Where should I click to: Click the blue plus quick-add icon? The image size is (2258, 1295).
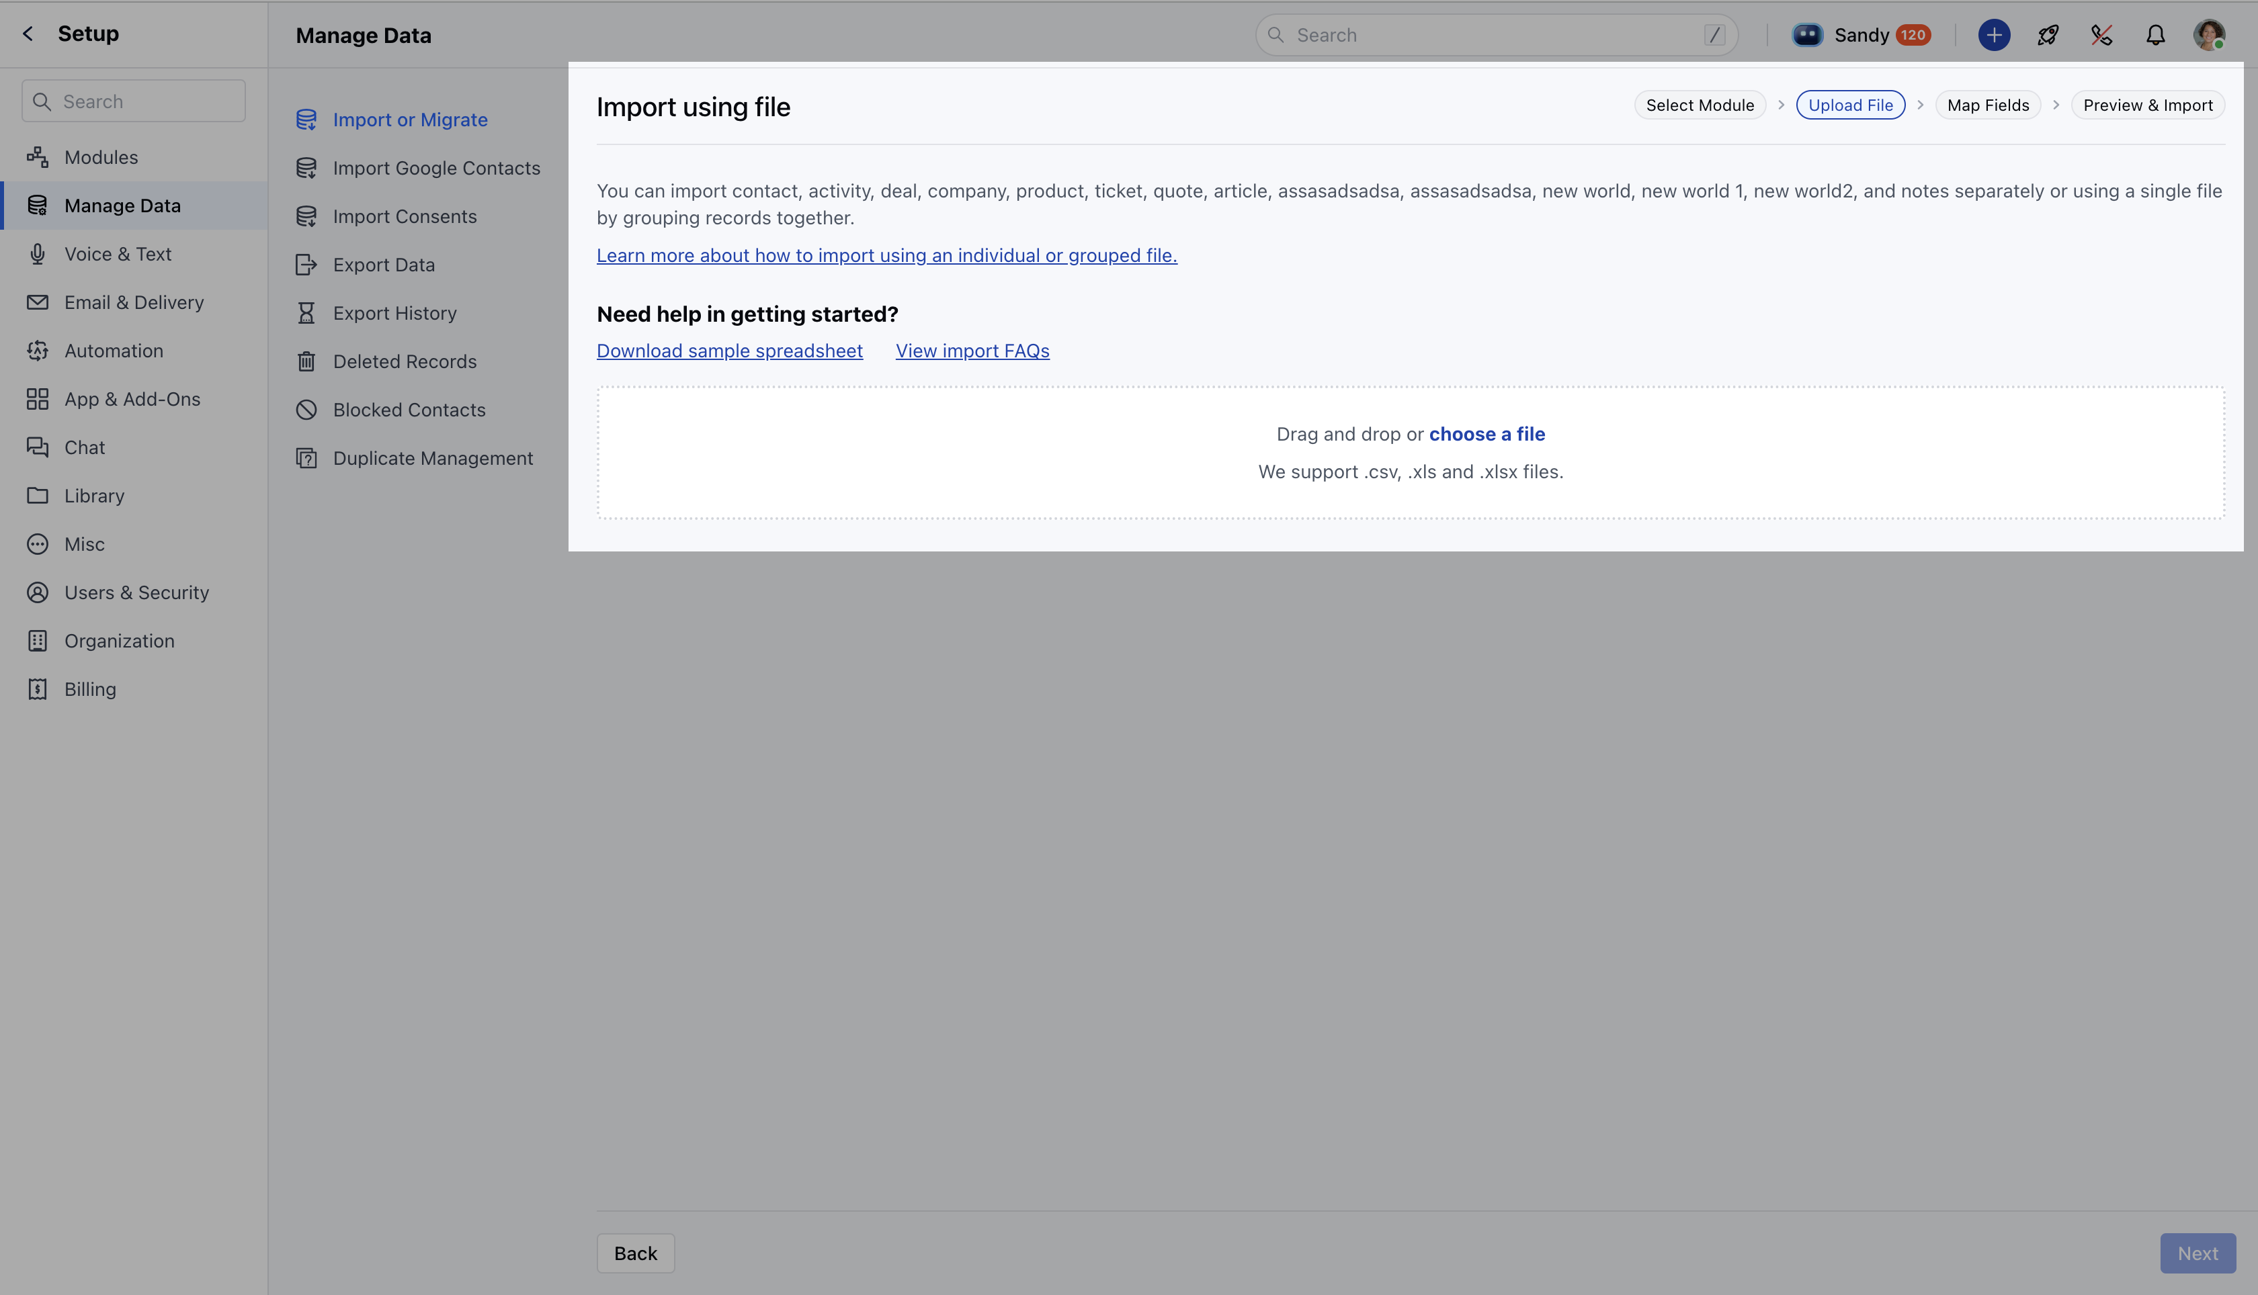pyautogui.click(x=1994, y=35)
